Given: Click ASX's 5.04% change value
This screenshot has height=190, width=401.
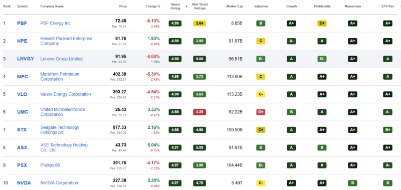Looking at the screenshot, I should (153, 145).
